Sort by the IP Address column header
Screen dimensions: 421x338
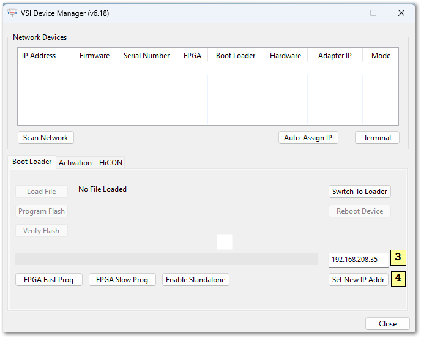tap(45, 56)
